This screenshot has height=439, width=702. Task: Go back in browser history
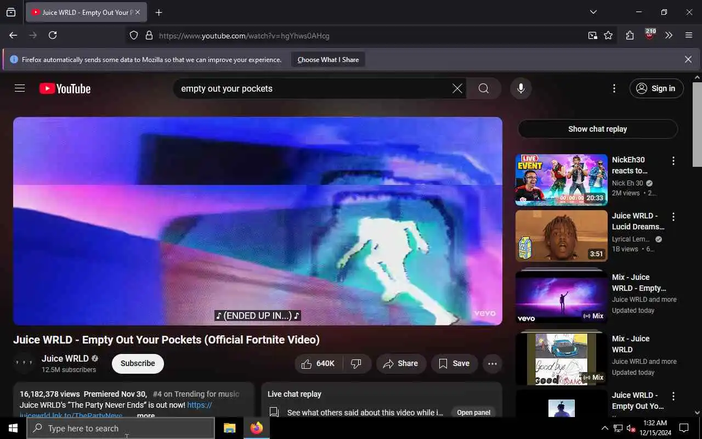click(13, 35)
